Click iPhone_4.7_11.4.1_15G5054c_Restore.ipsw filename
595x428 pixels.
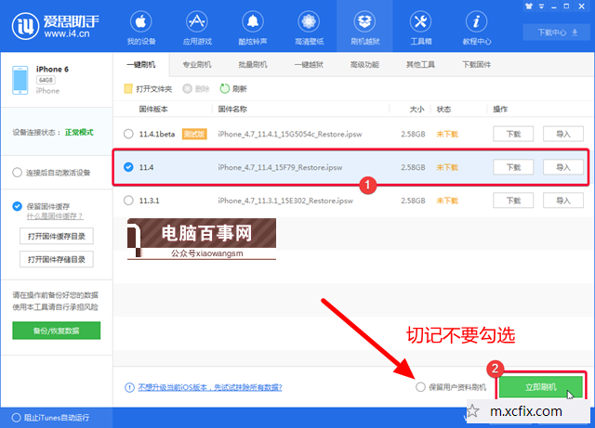(290, 134)
